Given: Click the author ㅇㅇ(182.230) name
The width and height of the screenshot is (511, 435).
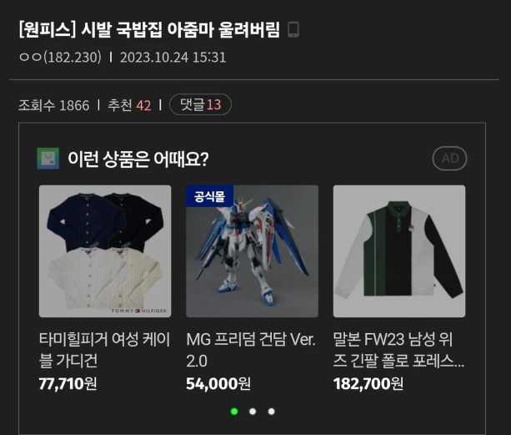Looking at the screenshot, I should (x=60, y=58).
